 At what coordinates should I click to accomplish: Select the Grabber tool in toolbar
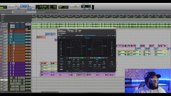point(27,6)
